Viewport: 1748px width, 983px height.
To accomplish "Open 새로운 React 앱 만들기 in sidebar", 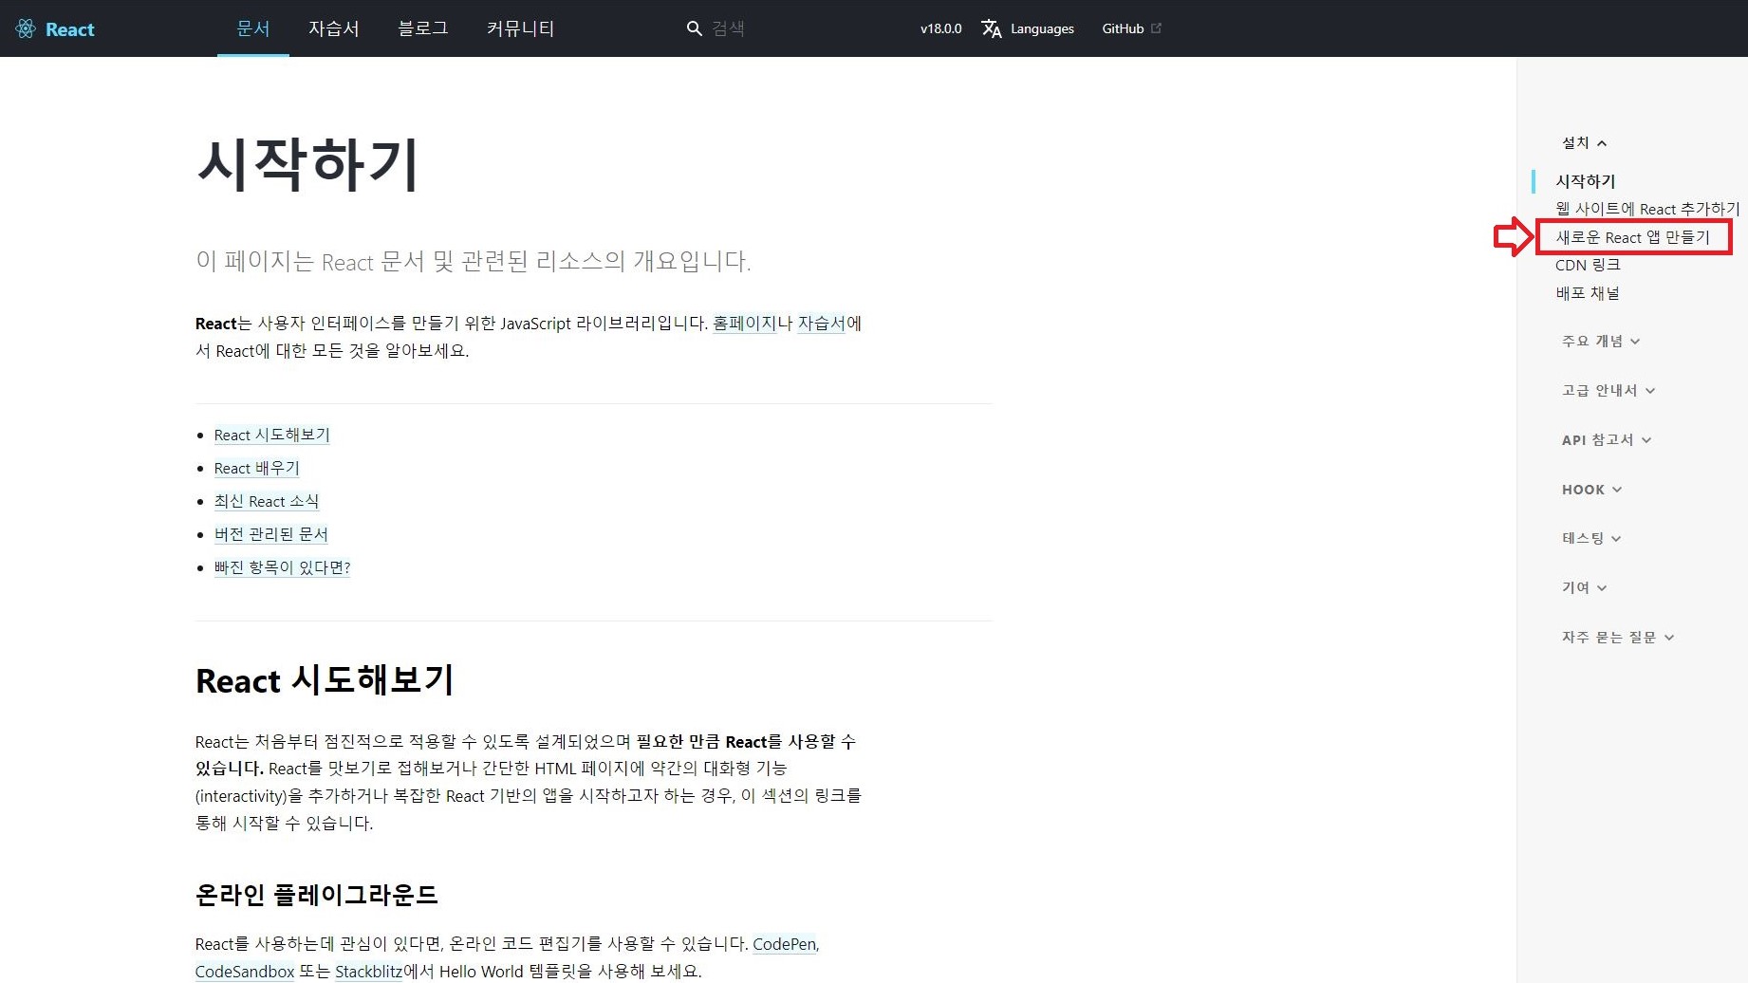I will (x=1632, y=237).
